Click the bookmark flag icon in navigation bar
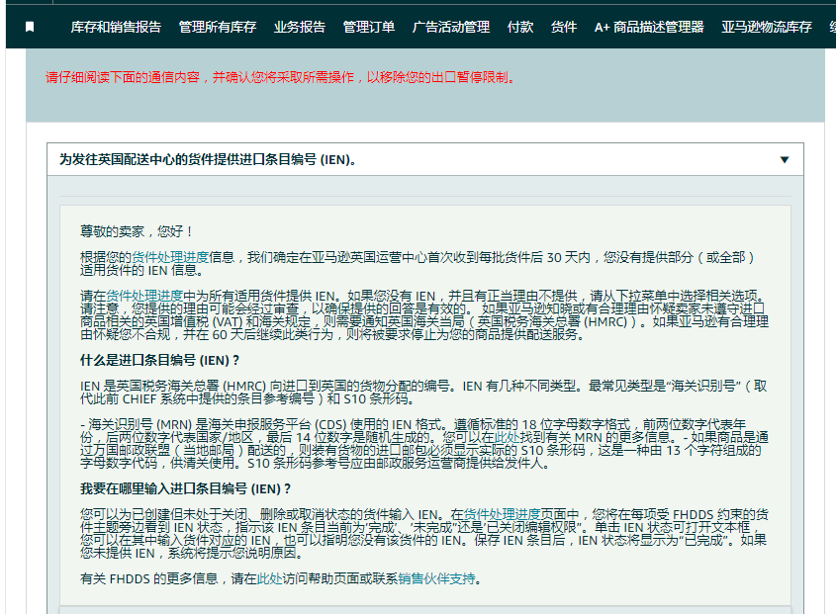Image resolution: width=836 pixels, height=614 pixels. (30, 27)
